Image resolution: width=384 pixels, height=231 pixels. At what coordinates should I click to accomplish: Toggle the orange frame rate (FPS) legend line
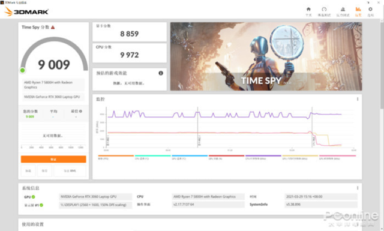click(x=116, y=157)
